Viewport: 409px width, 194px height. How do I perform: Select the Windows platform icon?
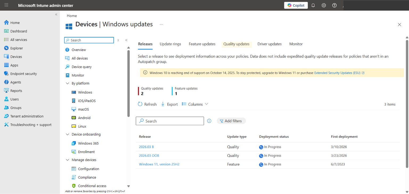(x=73, y=92)
